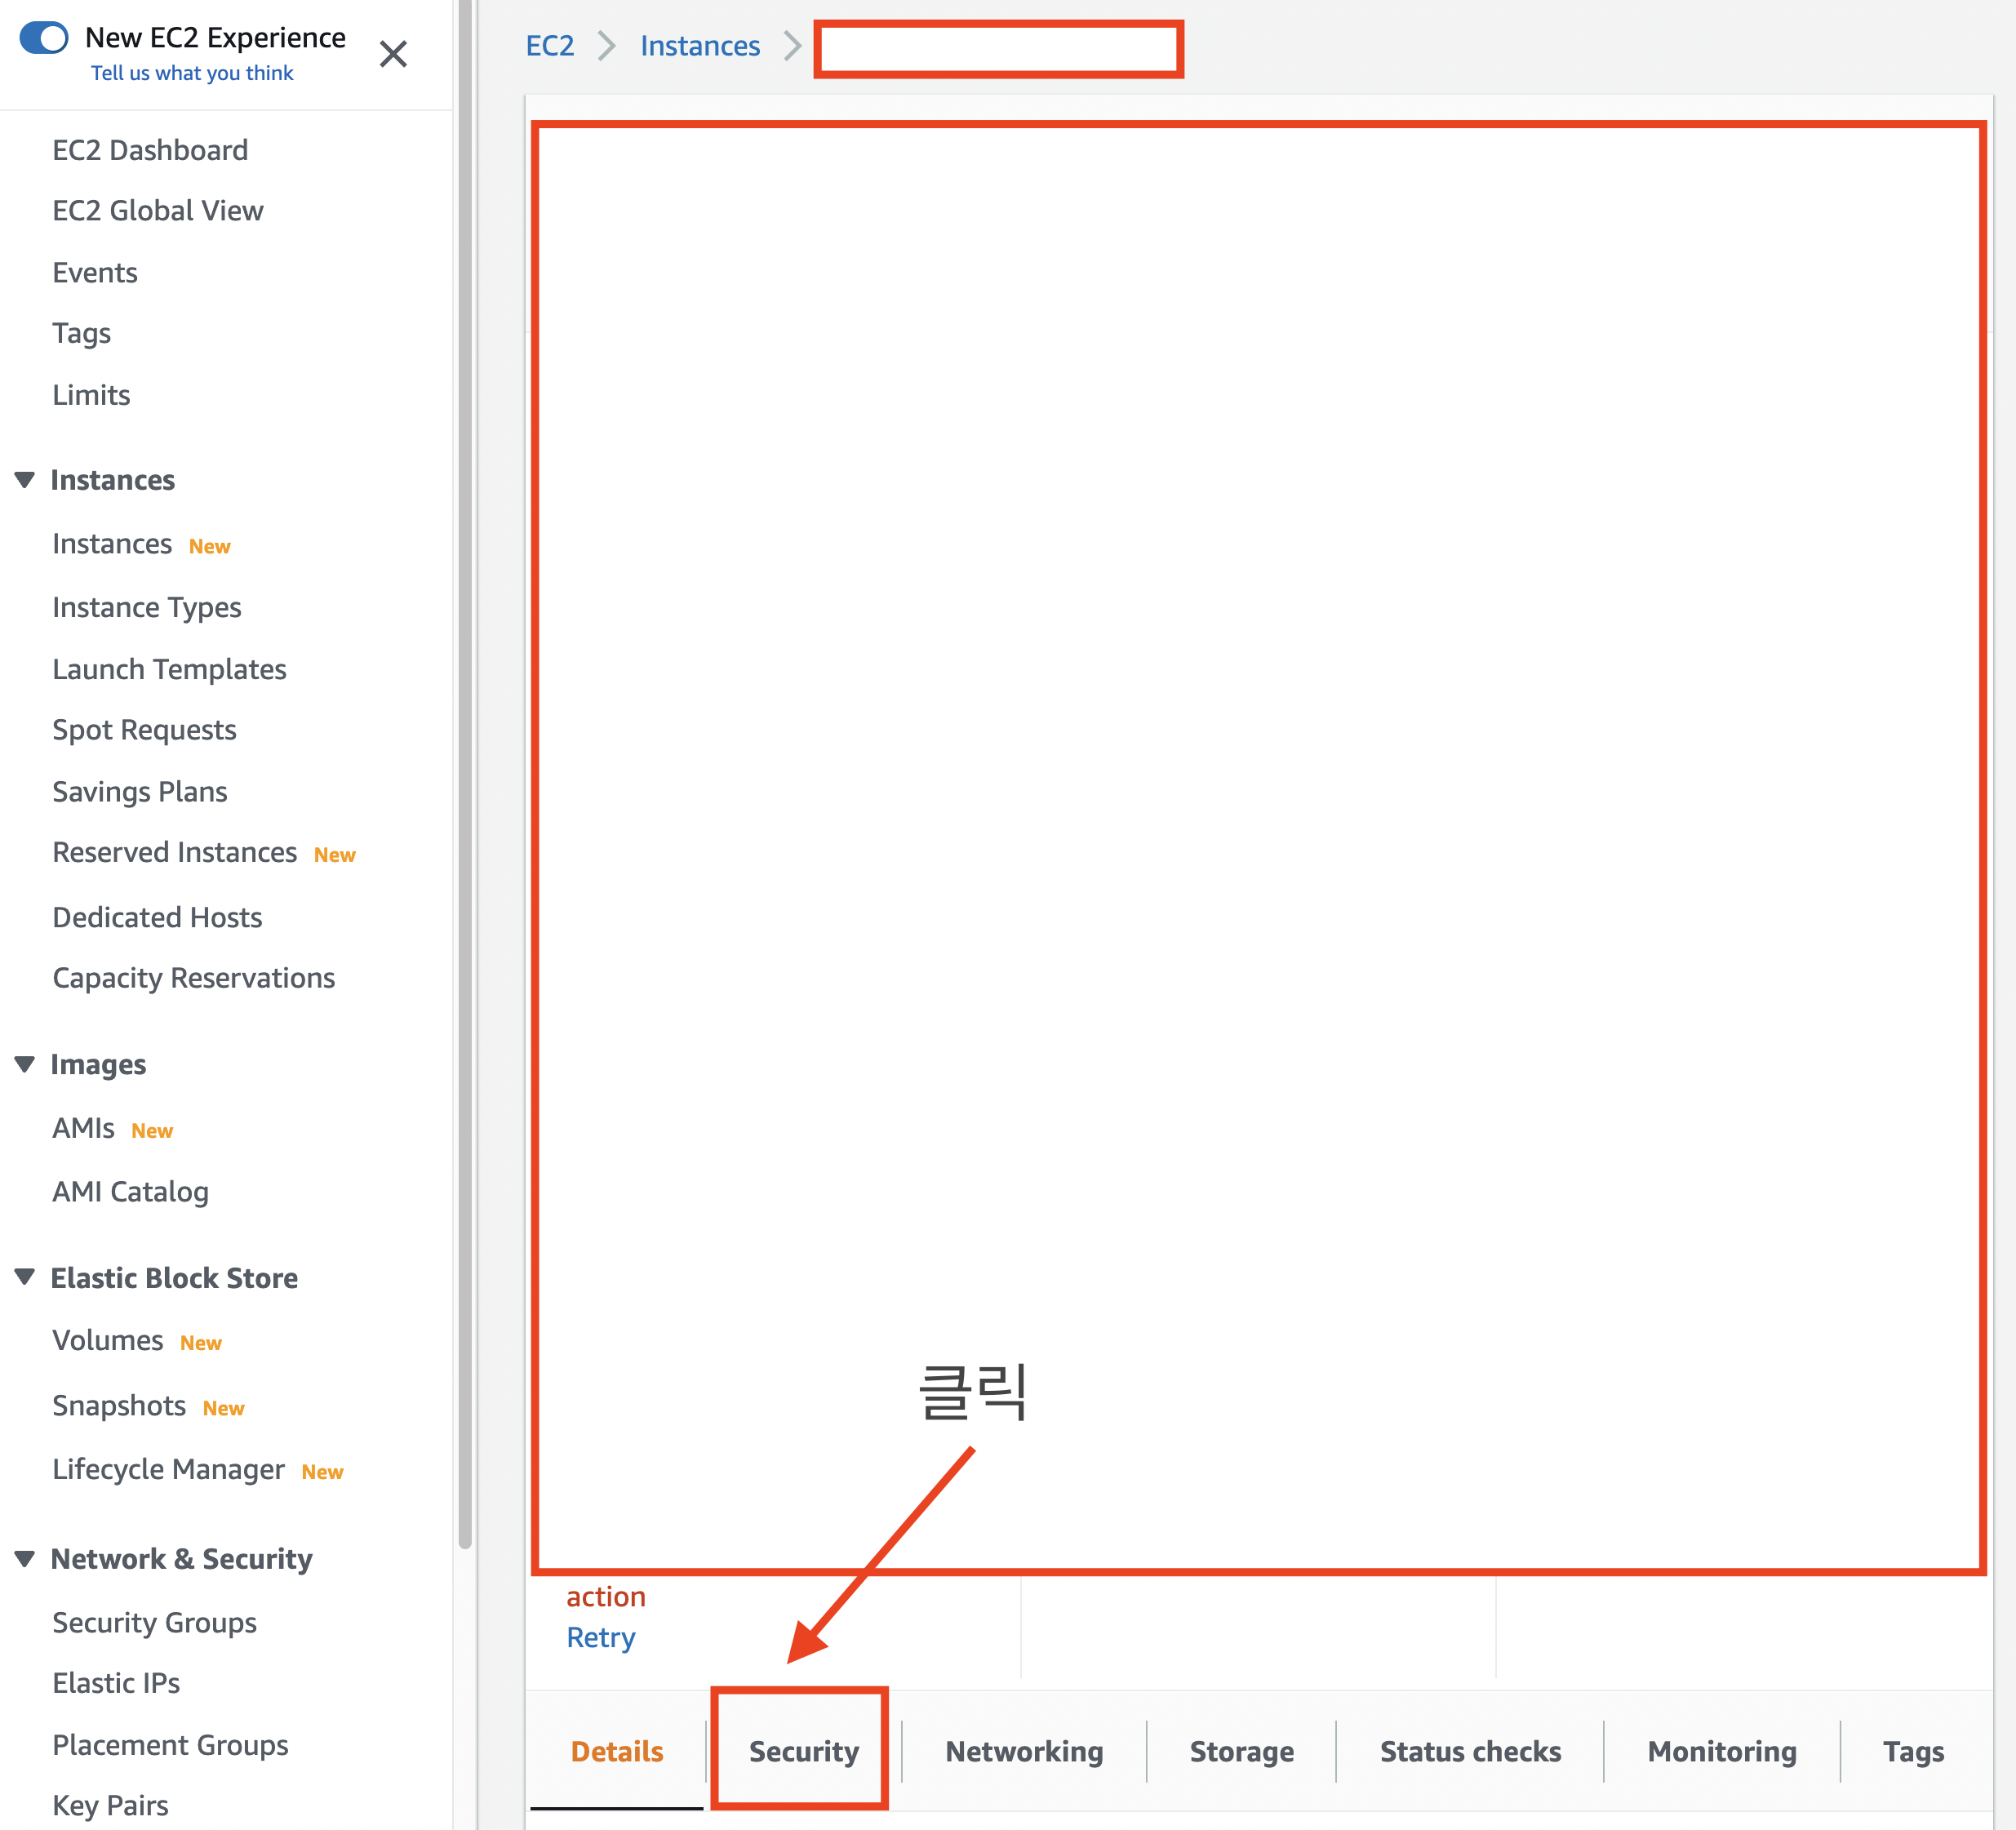Switch to the Monitoring tab

tap(1721, 1751)
